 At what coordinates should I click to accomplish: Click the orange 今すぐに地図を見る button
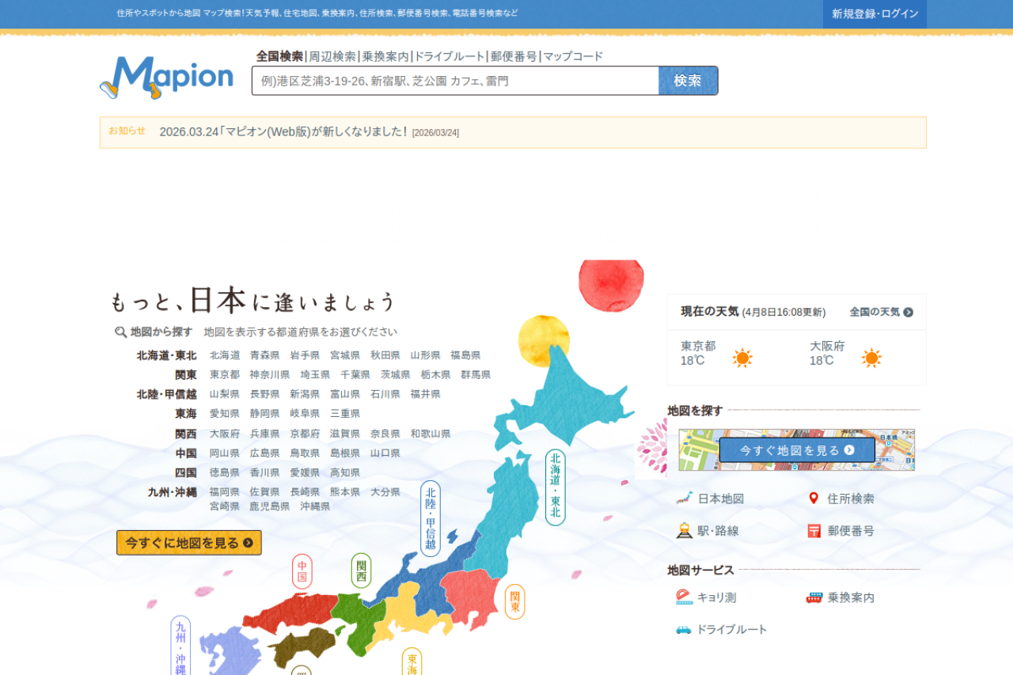189,543
